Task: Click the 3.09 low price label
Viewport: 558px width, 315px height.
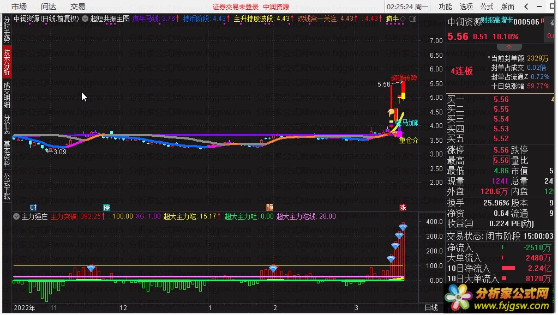Action: pos(60,152)
